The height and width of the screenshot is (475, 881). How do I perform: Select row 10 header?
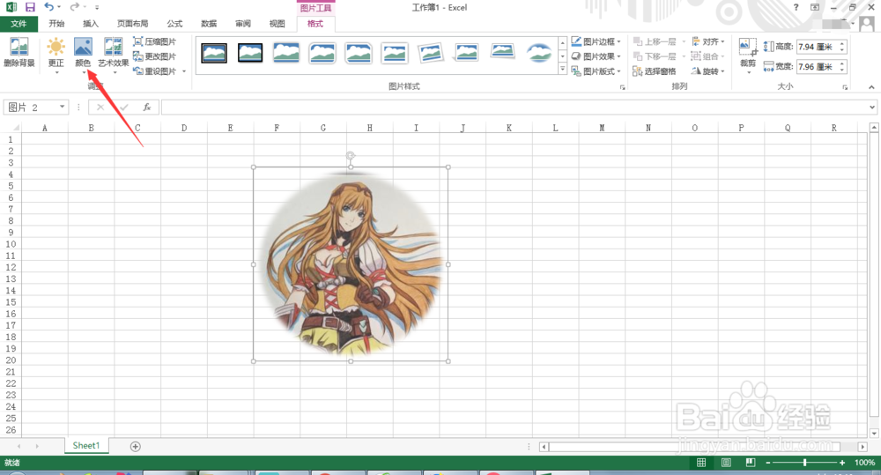point(11,244)
